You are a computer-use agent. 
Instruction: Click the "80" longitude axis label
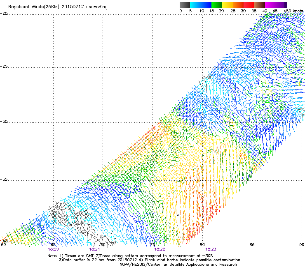coord(202,245)
